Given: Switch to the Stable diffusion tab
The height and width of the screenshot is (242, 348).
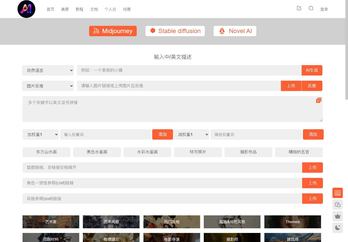Looking at the screenshot, I should pos(175,31).
